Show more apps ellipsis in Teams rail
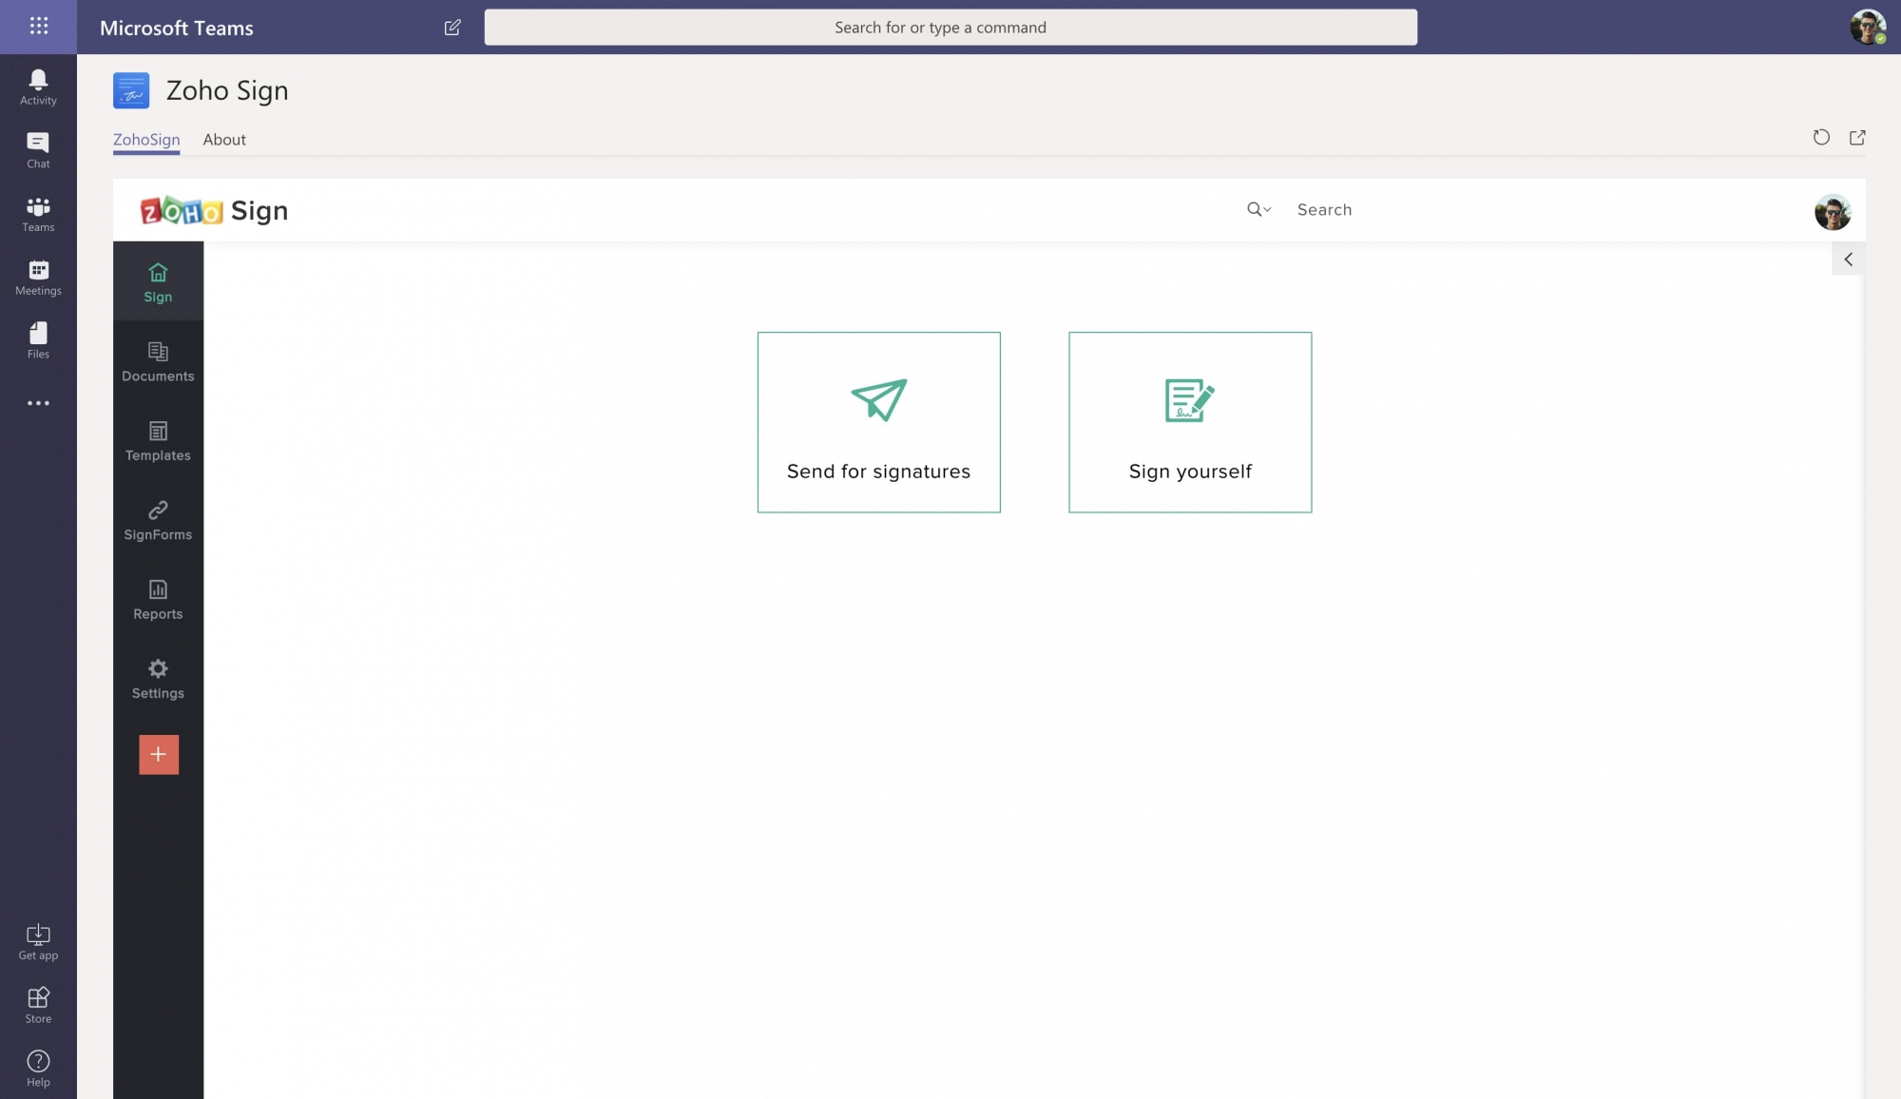 [38, 403]
